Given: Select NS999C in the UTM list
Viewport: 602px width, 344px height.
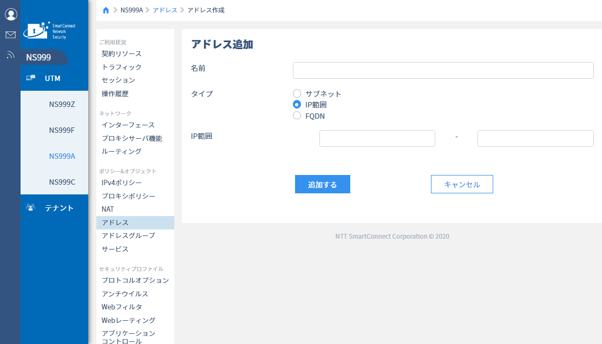Looking at the screenshot, I should point(62,182).
